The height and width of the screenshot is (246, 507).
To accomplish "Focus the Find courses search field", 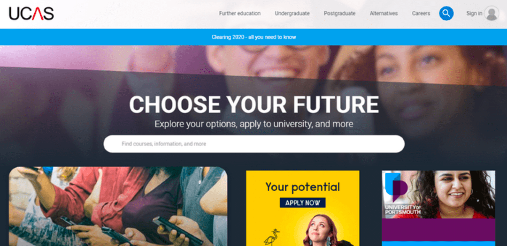I will pyautogui.click(x=254, y=144).
